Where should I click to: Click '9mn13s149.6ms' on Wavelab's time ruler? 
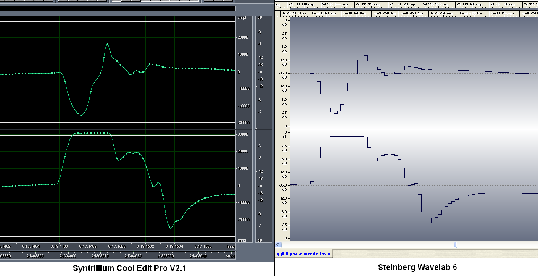tap(324, 13)
